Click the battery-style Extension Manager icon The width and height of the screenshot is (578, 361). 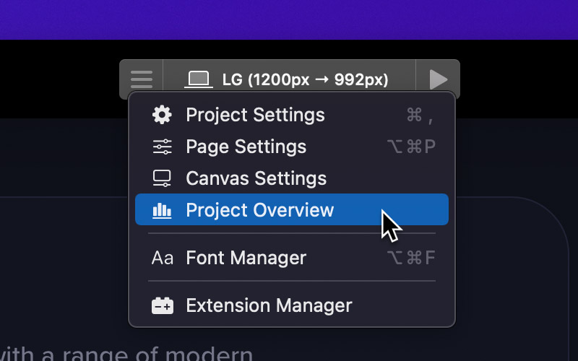click(x=162, y=305)
